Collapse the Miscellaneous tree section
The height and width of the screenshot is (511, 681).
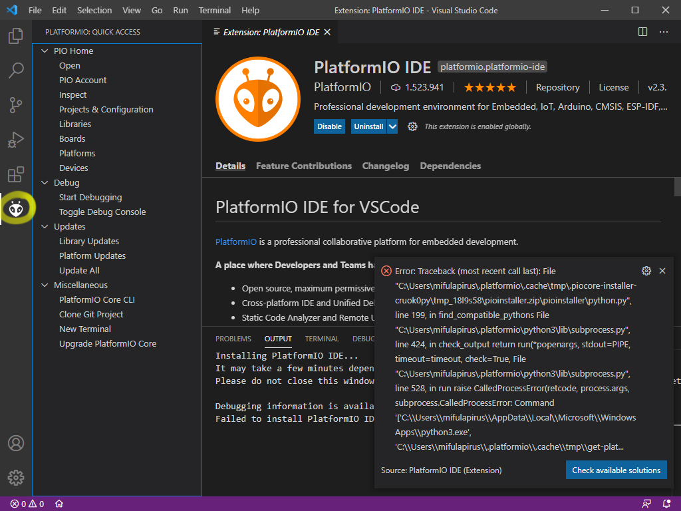[45, 285]
